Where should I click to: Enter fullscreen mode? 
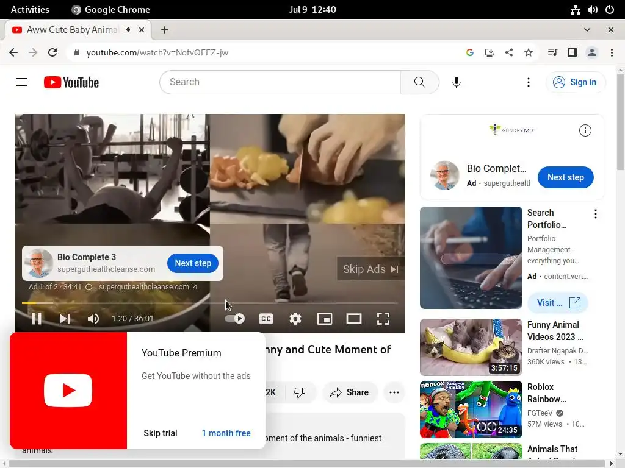383,318
